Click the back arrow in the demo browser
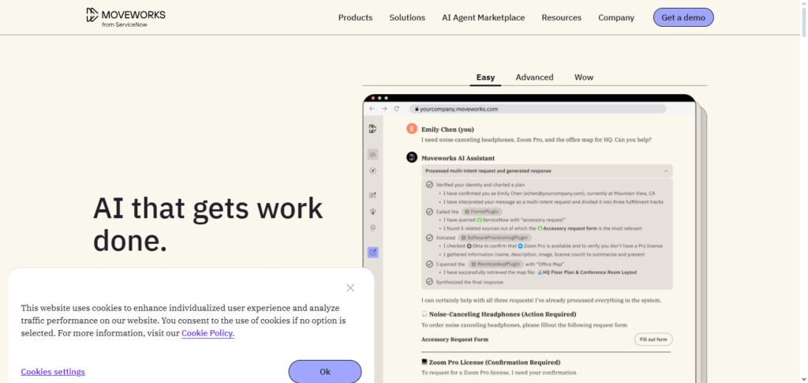Viewport: 808px width, 383px height. (x=372, y=109)
